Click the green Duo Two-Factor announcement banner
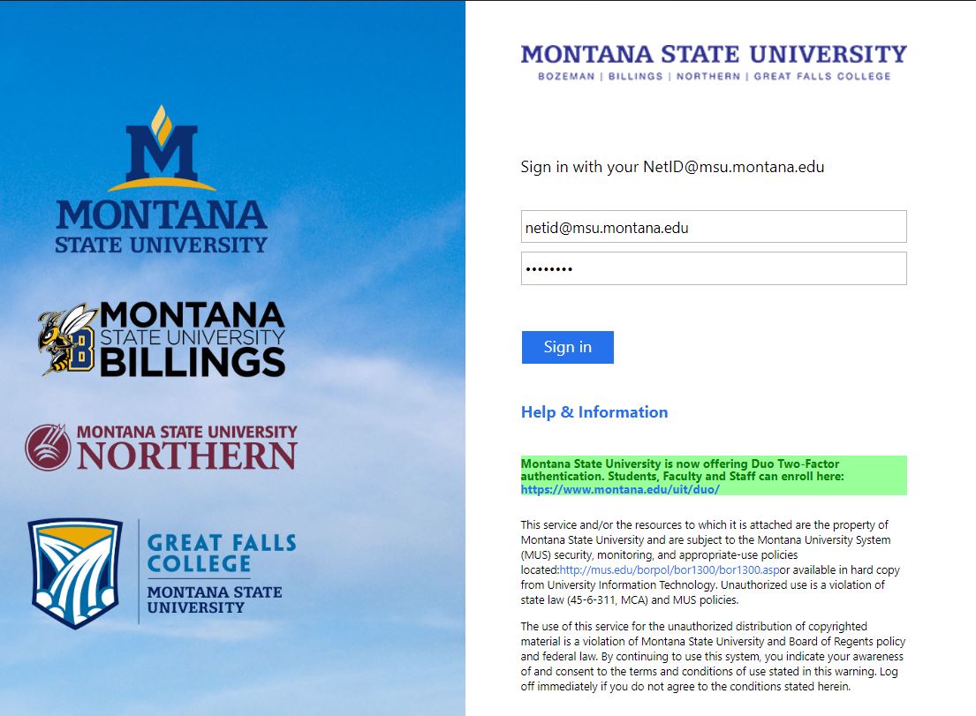 point(714,476)
